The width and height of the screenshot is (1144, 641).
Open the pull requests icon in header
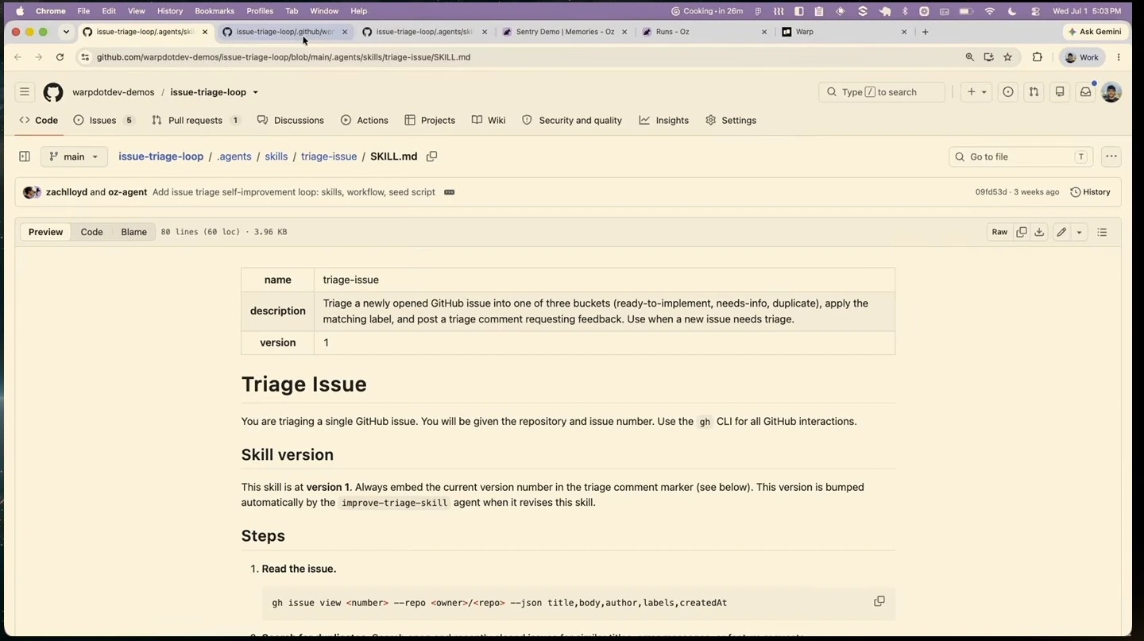point(1034,92)
